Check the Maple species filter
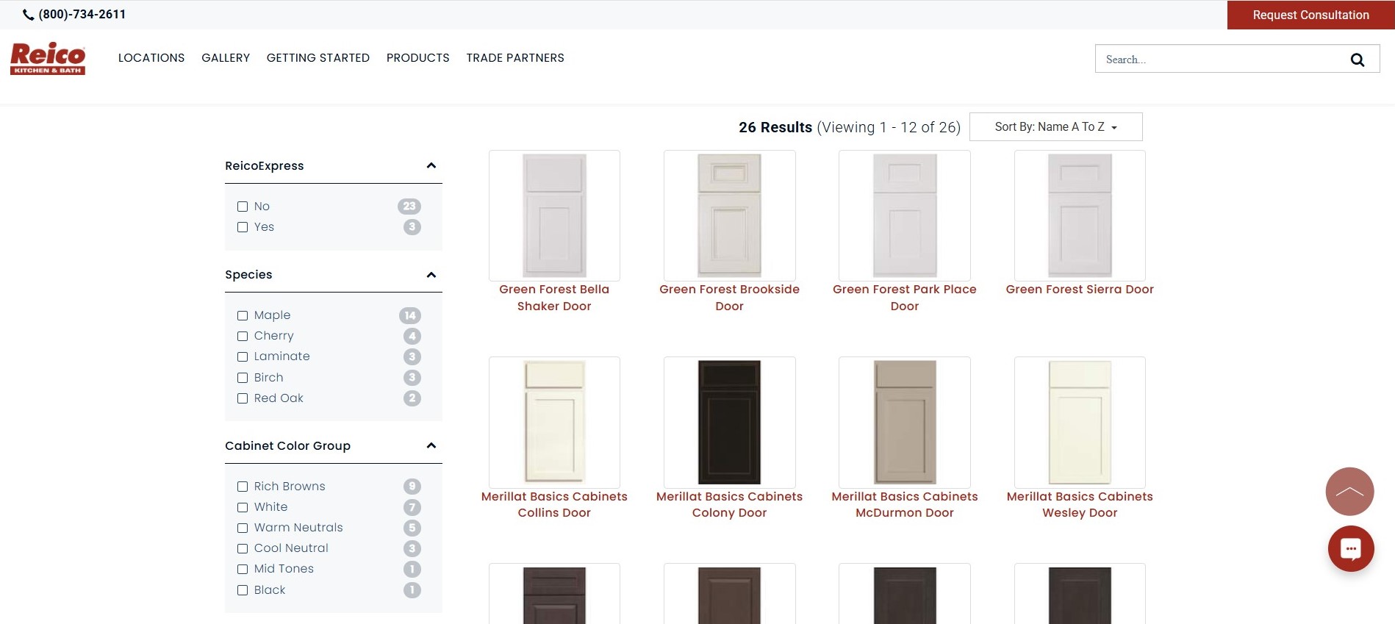 pyautogui.click(x=243, y=315)
